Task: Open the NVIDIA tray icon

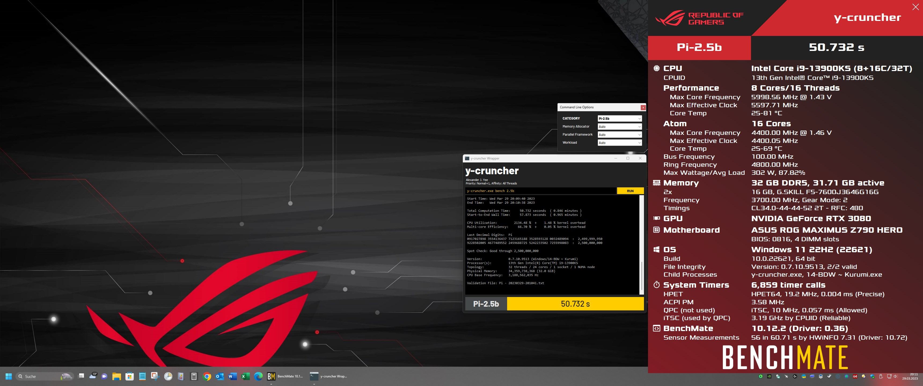Action: [x=769, y=376]
